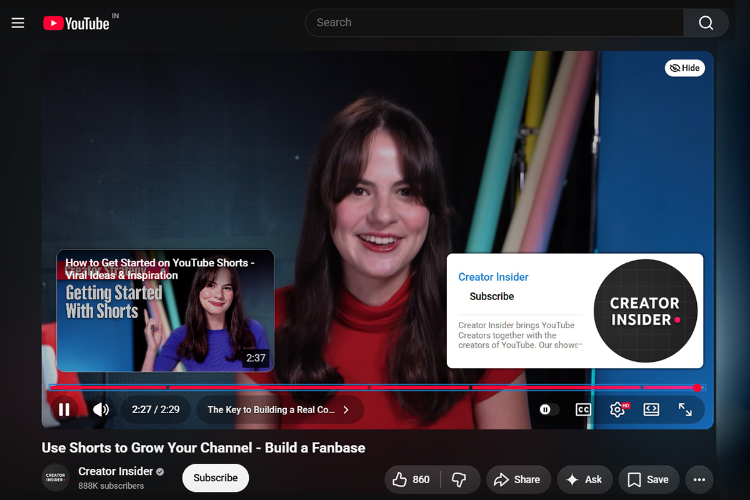
Task: Click the magnifier search button
Action: [706, 23]
